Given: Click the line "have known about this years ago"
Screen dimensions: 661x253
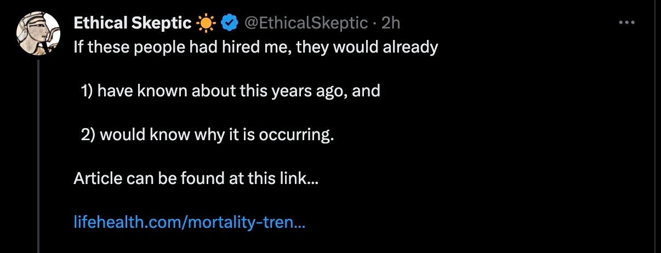Looking at the screenshot, I should click(x=230, y=90).
